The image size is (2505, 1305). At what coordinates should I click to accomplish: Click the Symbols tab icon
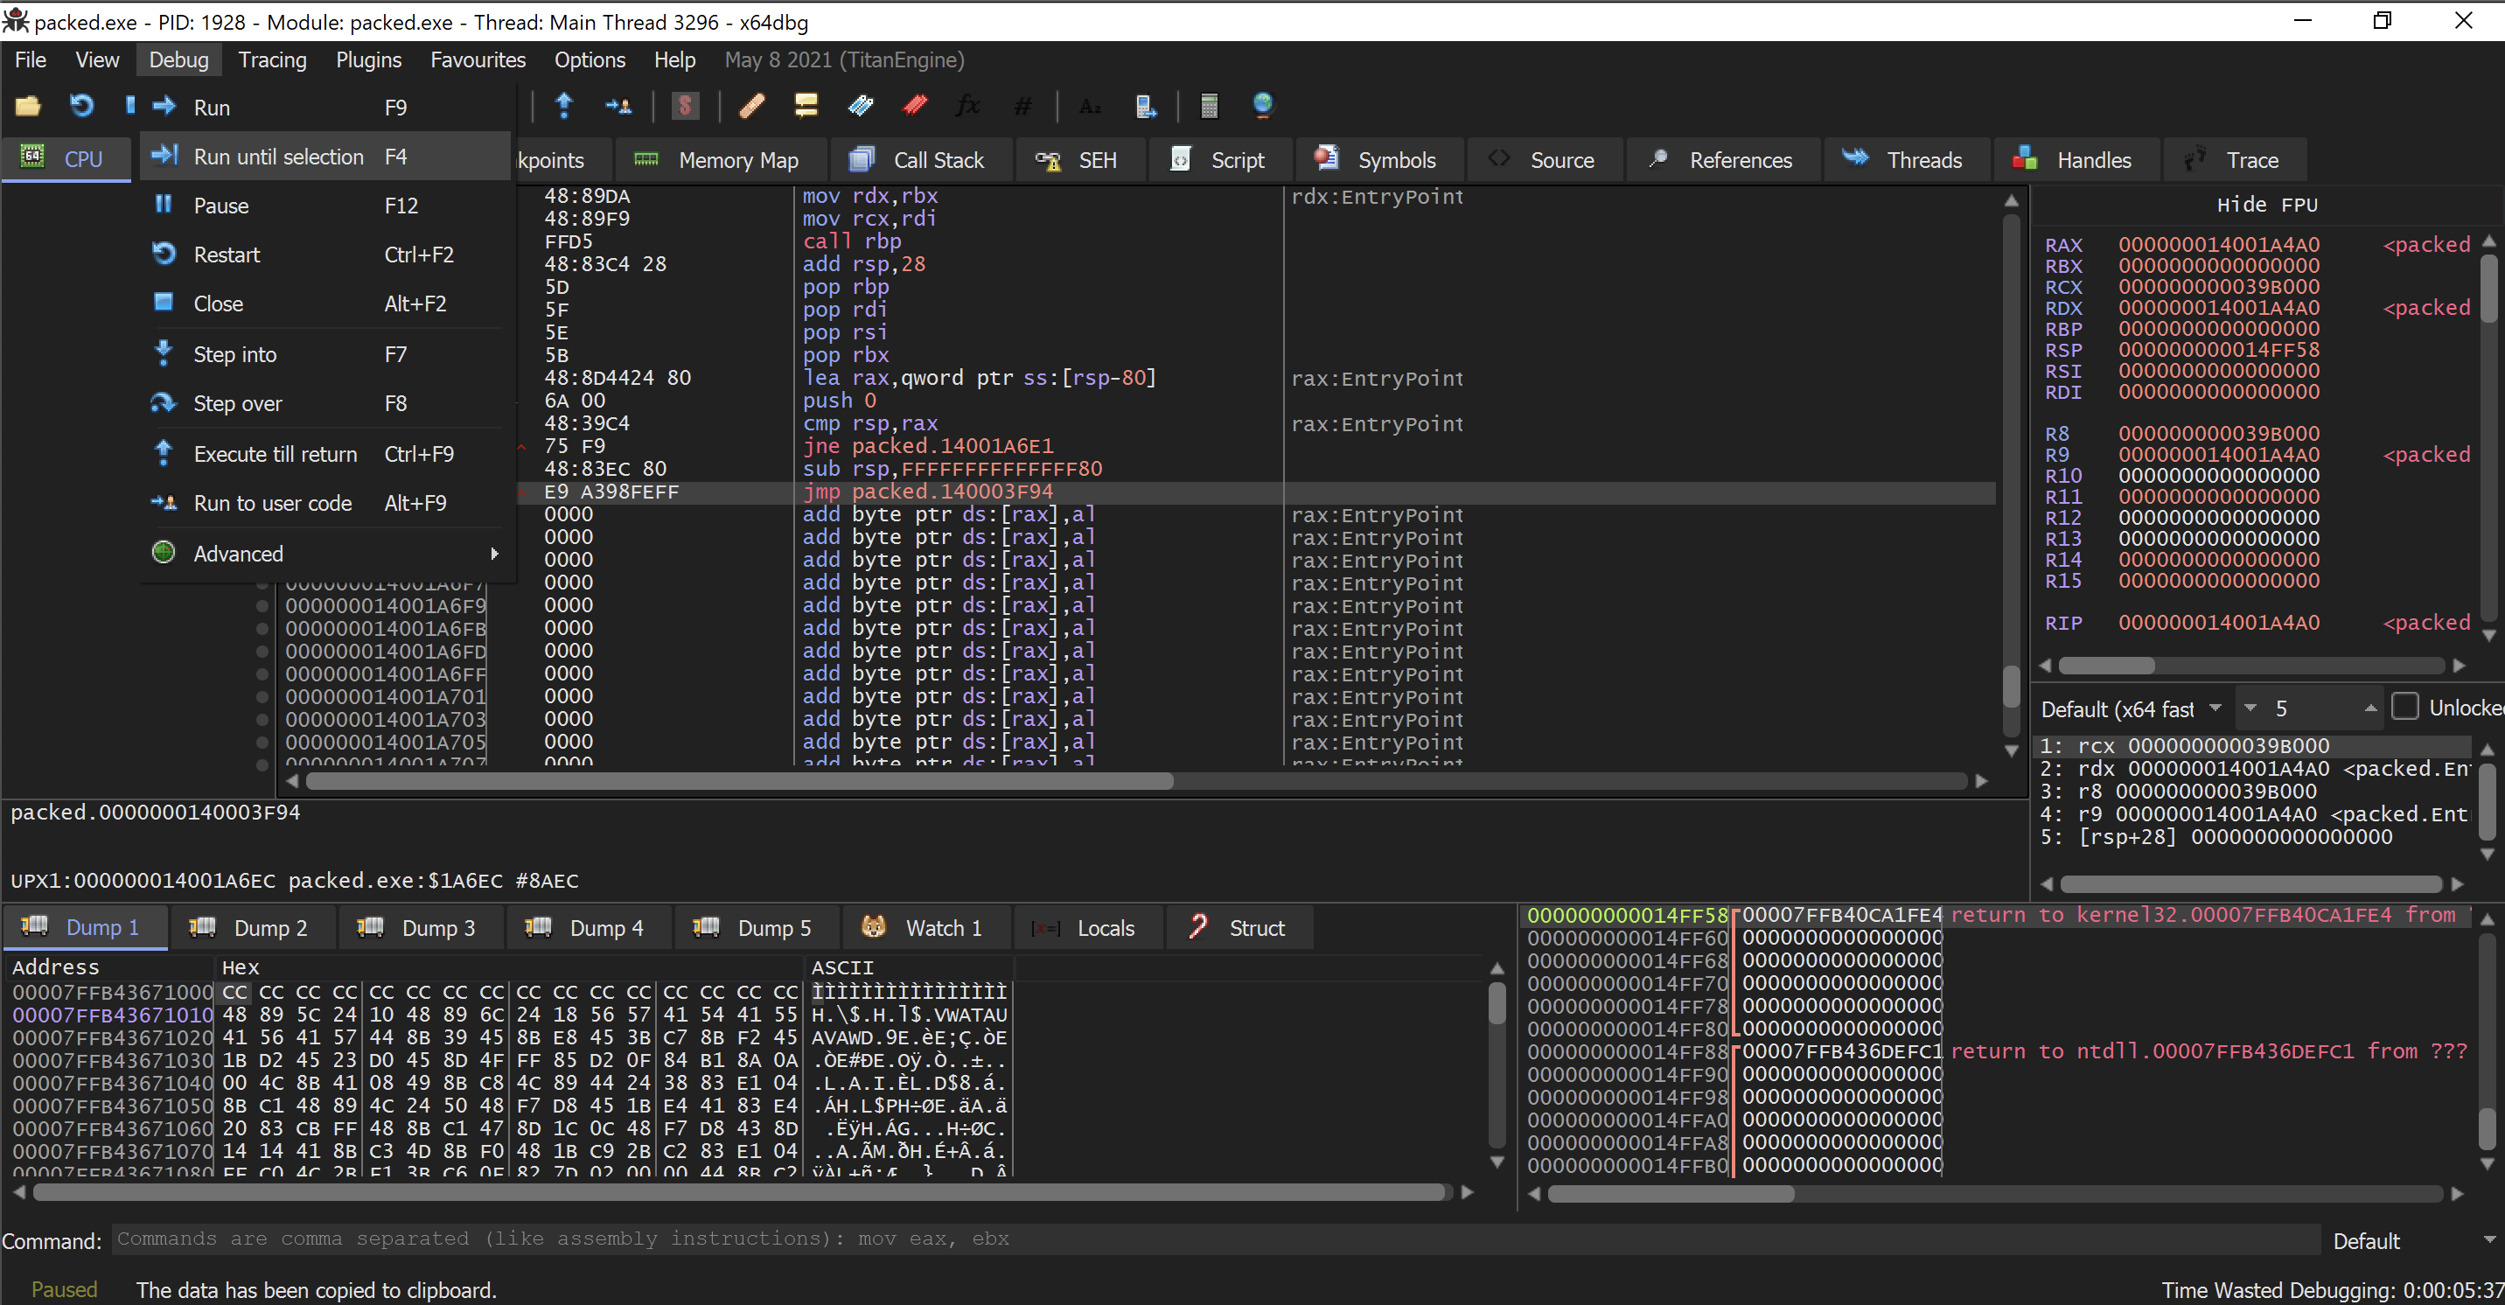[x=1326, y=158]
